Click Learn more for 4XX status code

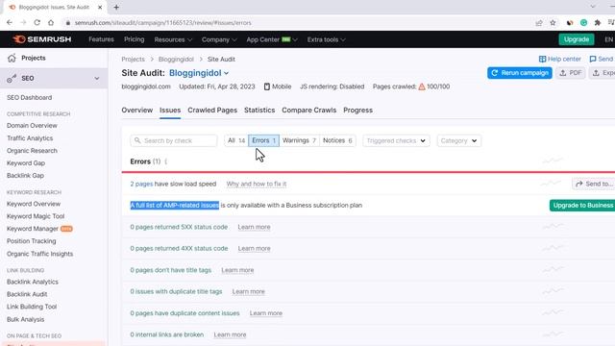point(254,249)
